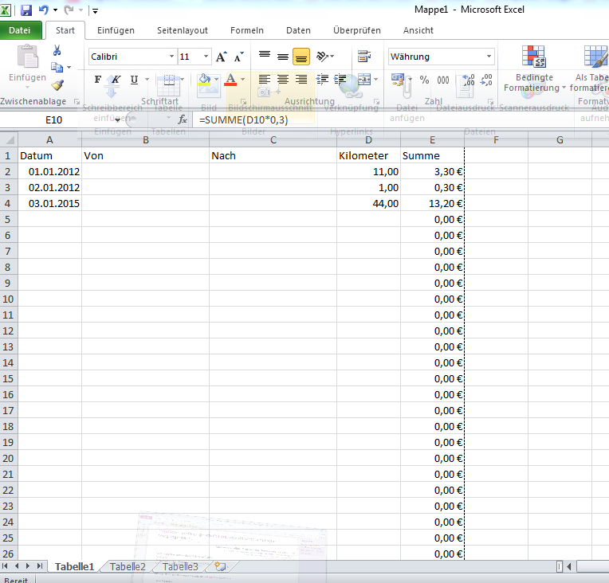Switch to the Daten tab

click(298, 30)
